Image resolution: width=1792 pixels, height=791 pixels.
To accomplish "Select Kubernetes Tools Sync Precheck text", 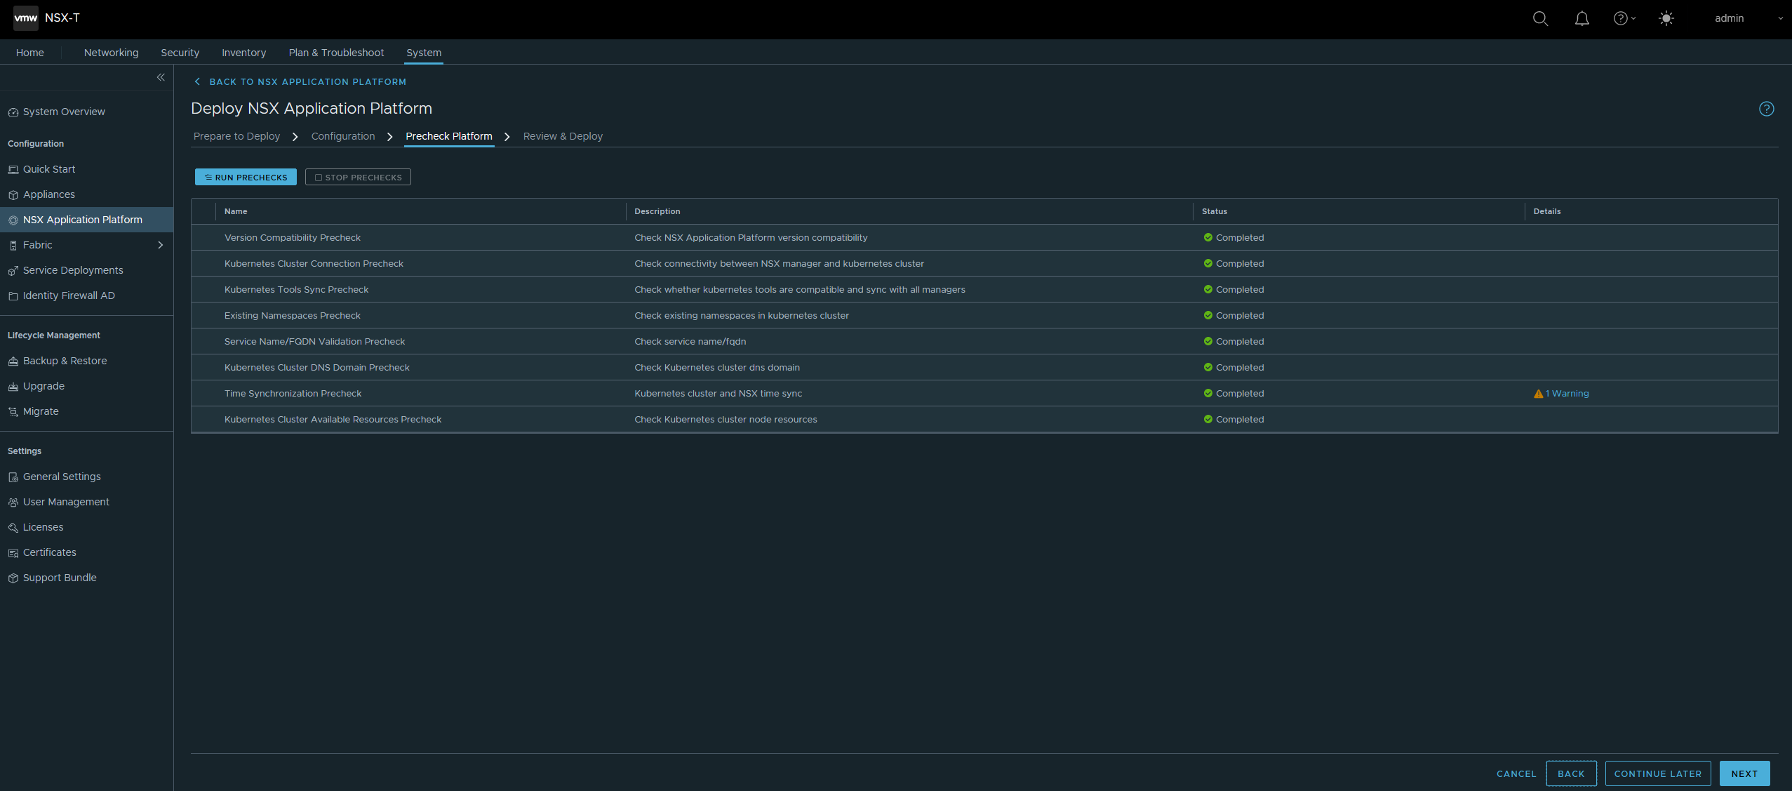I will 296,290.
